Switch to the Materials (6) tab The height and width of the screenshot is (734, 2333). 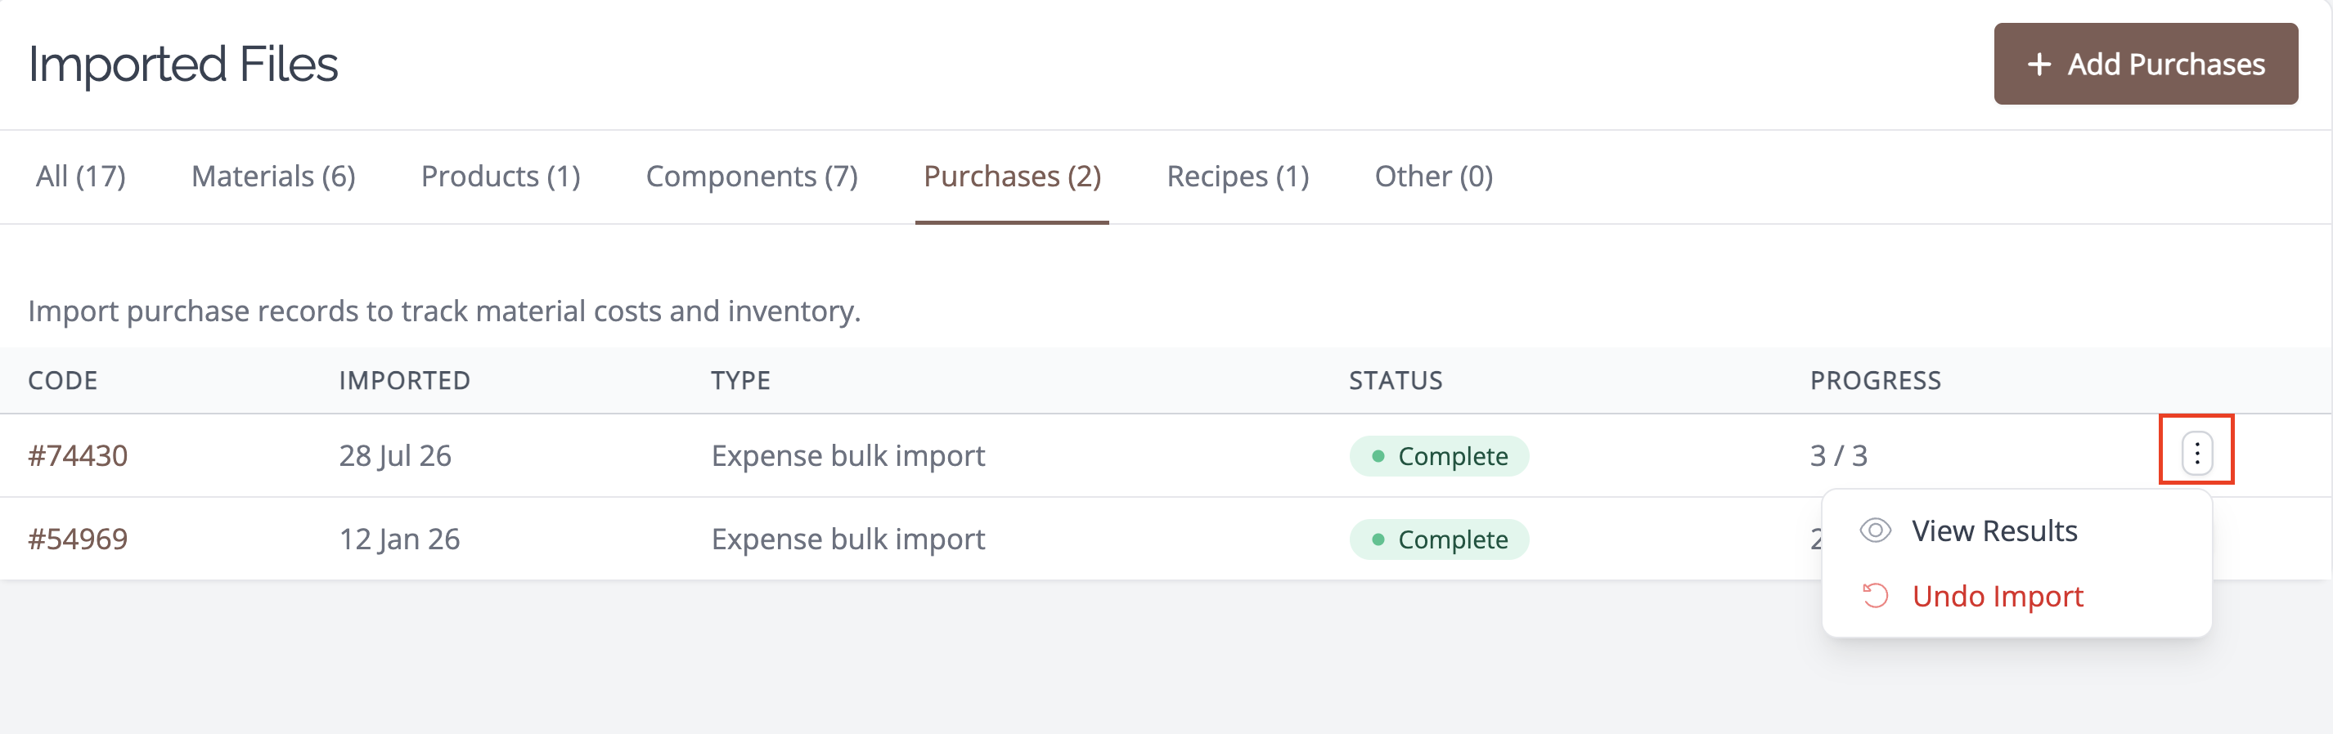pyautogui.click(x=273, y=177)
